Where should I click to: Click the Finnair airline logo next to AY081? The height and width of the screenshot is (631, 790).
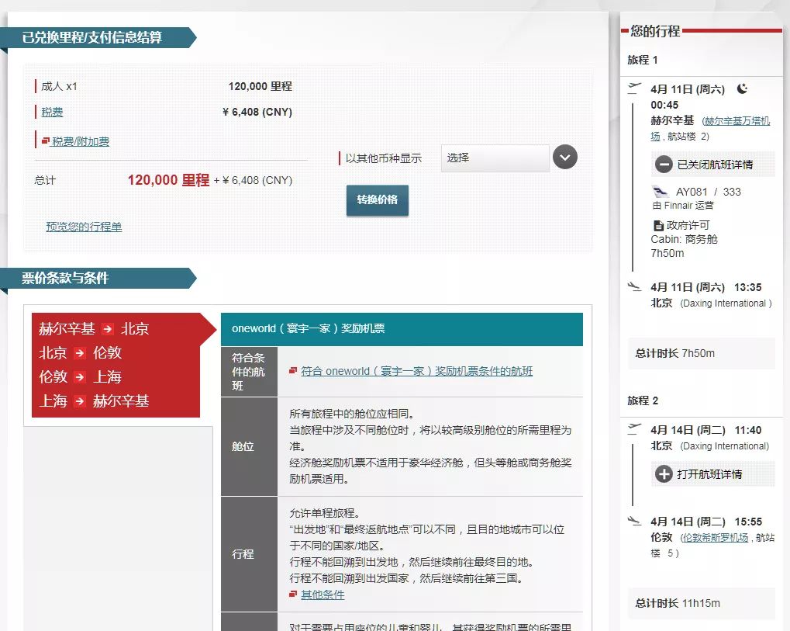tap(660, 190)
